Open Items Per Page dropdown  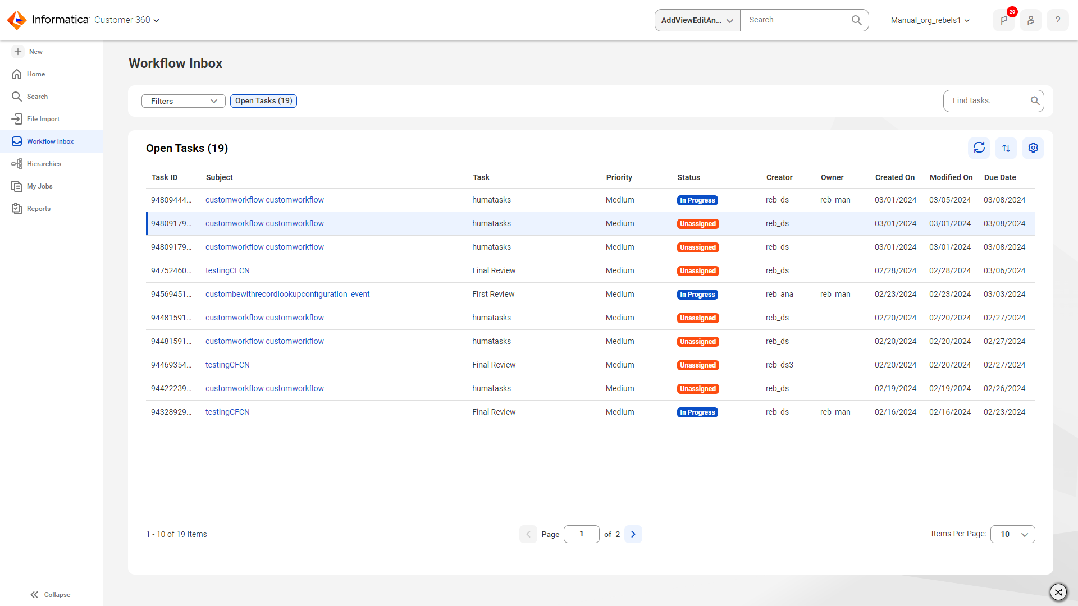[x=1013, y=534]
